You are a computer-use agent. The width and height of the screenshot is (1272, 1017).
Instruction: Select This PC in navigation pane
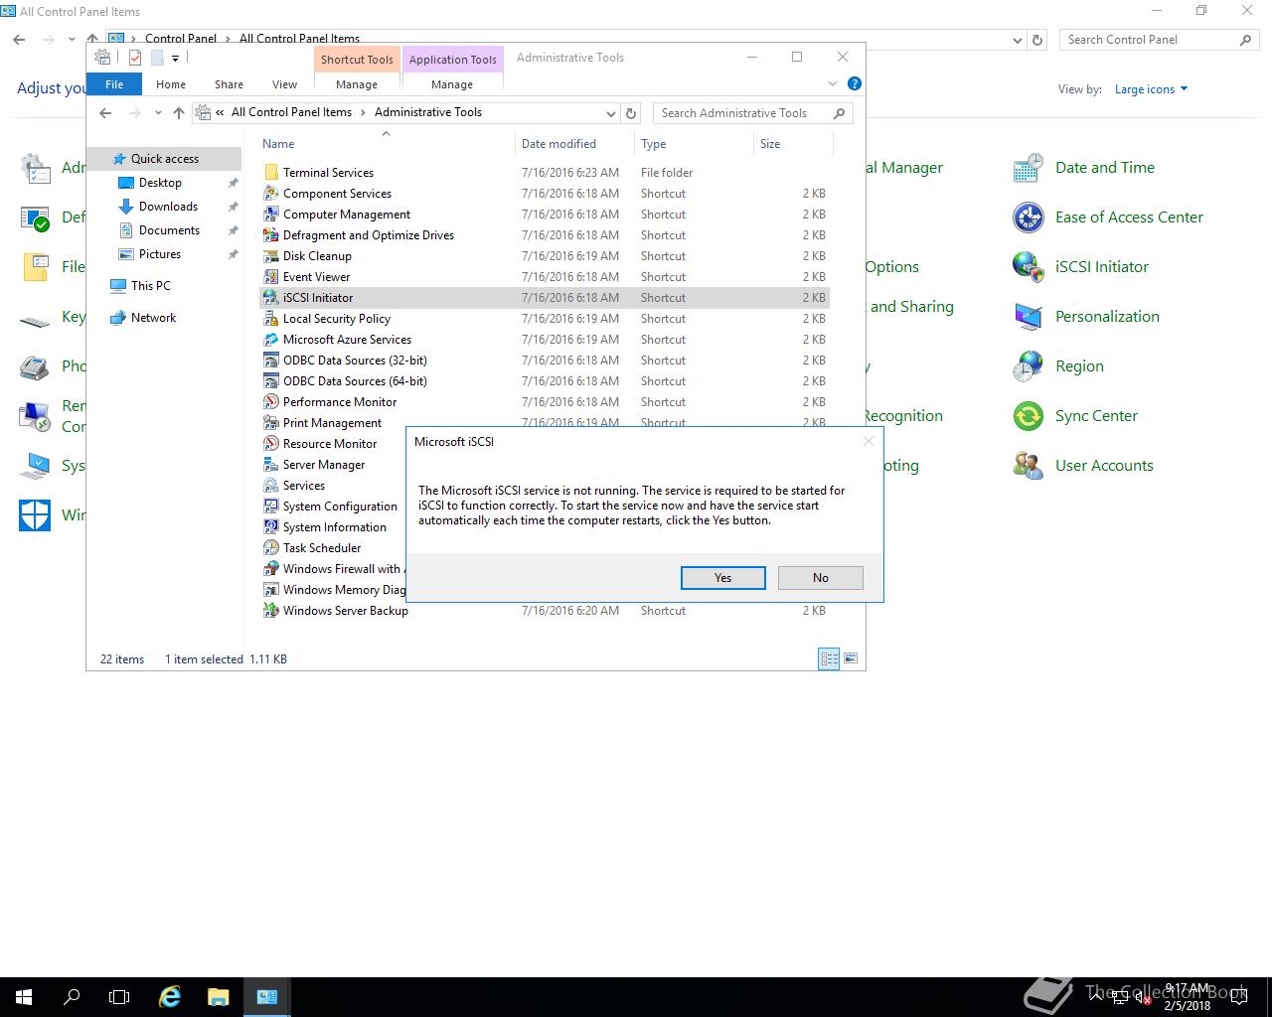click(x=150, y=286)
